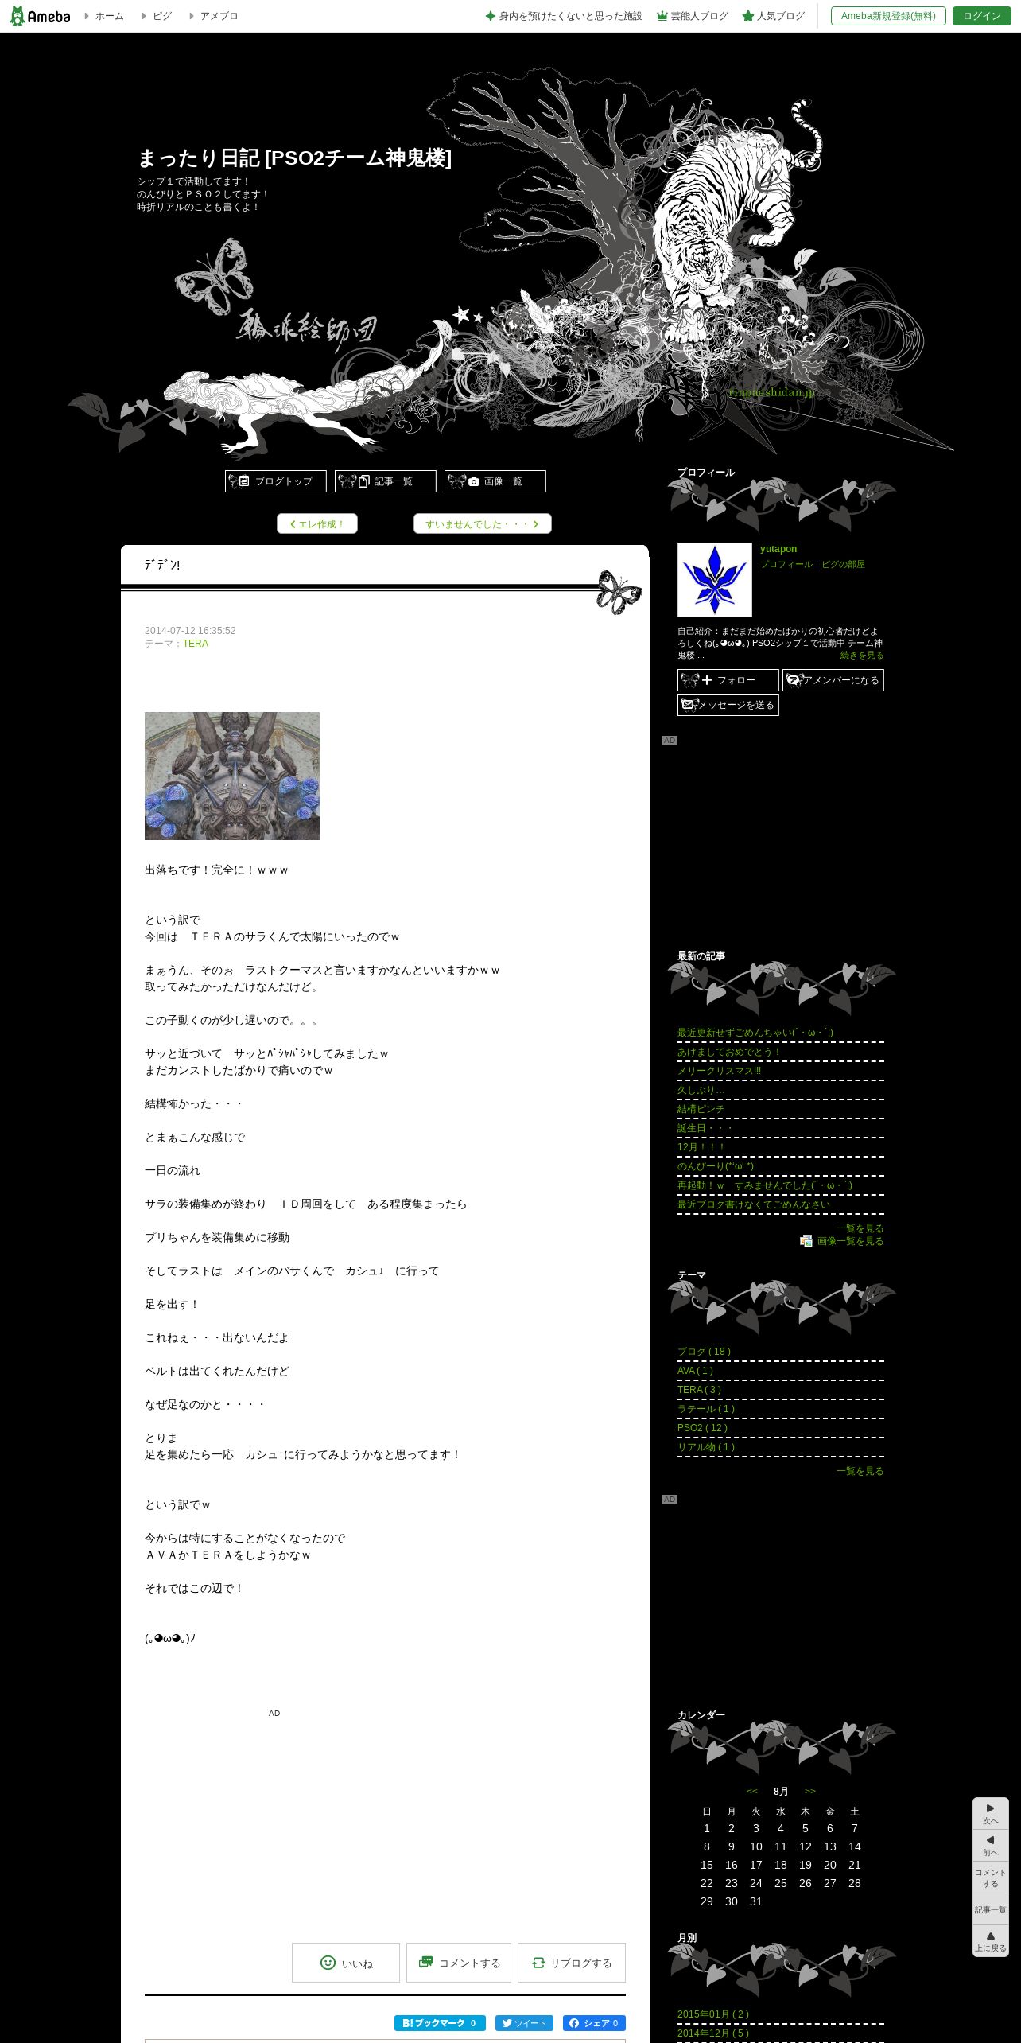Open recent post あけましておめでとう！

click(x=730, y=1052)
